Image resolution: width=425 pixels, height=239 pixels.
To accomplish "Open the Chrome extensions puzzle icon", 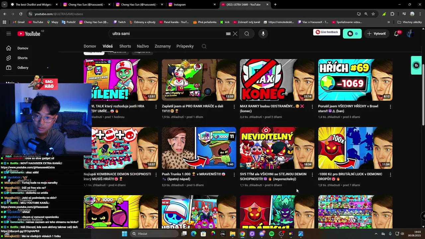I will pyautogui.click(x=392, y=14).
